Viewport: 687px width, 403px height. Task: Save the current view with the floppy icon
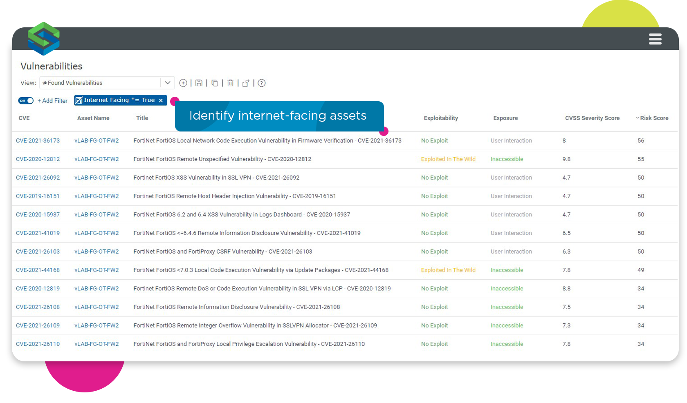[199, 83]
